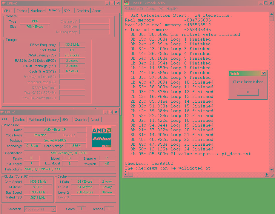Click Revision value A5
Image resolution: width=275 pixels, height=214 pixels.
(x=107, y=164)
